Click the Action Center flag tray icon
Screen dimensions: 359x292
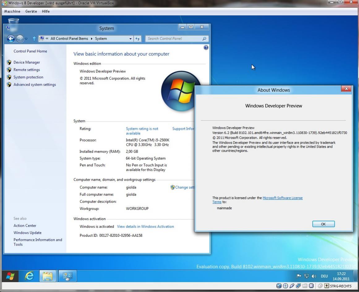click(299, 276)
